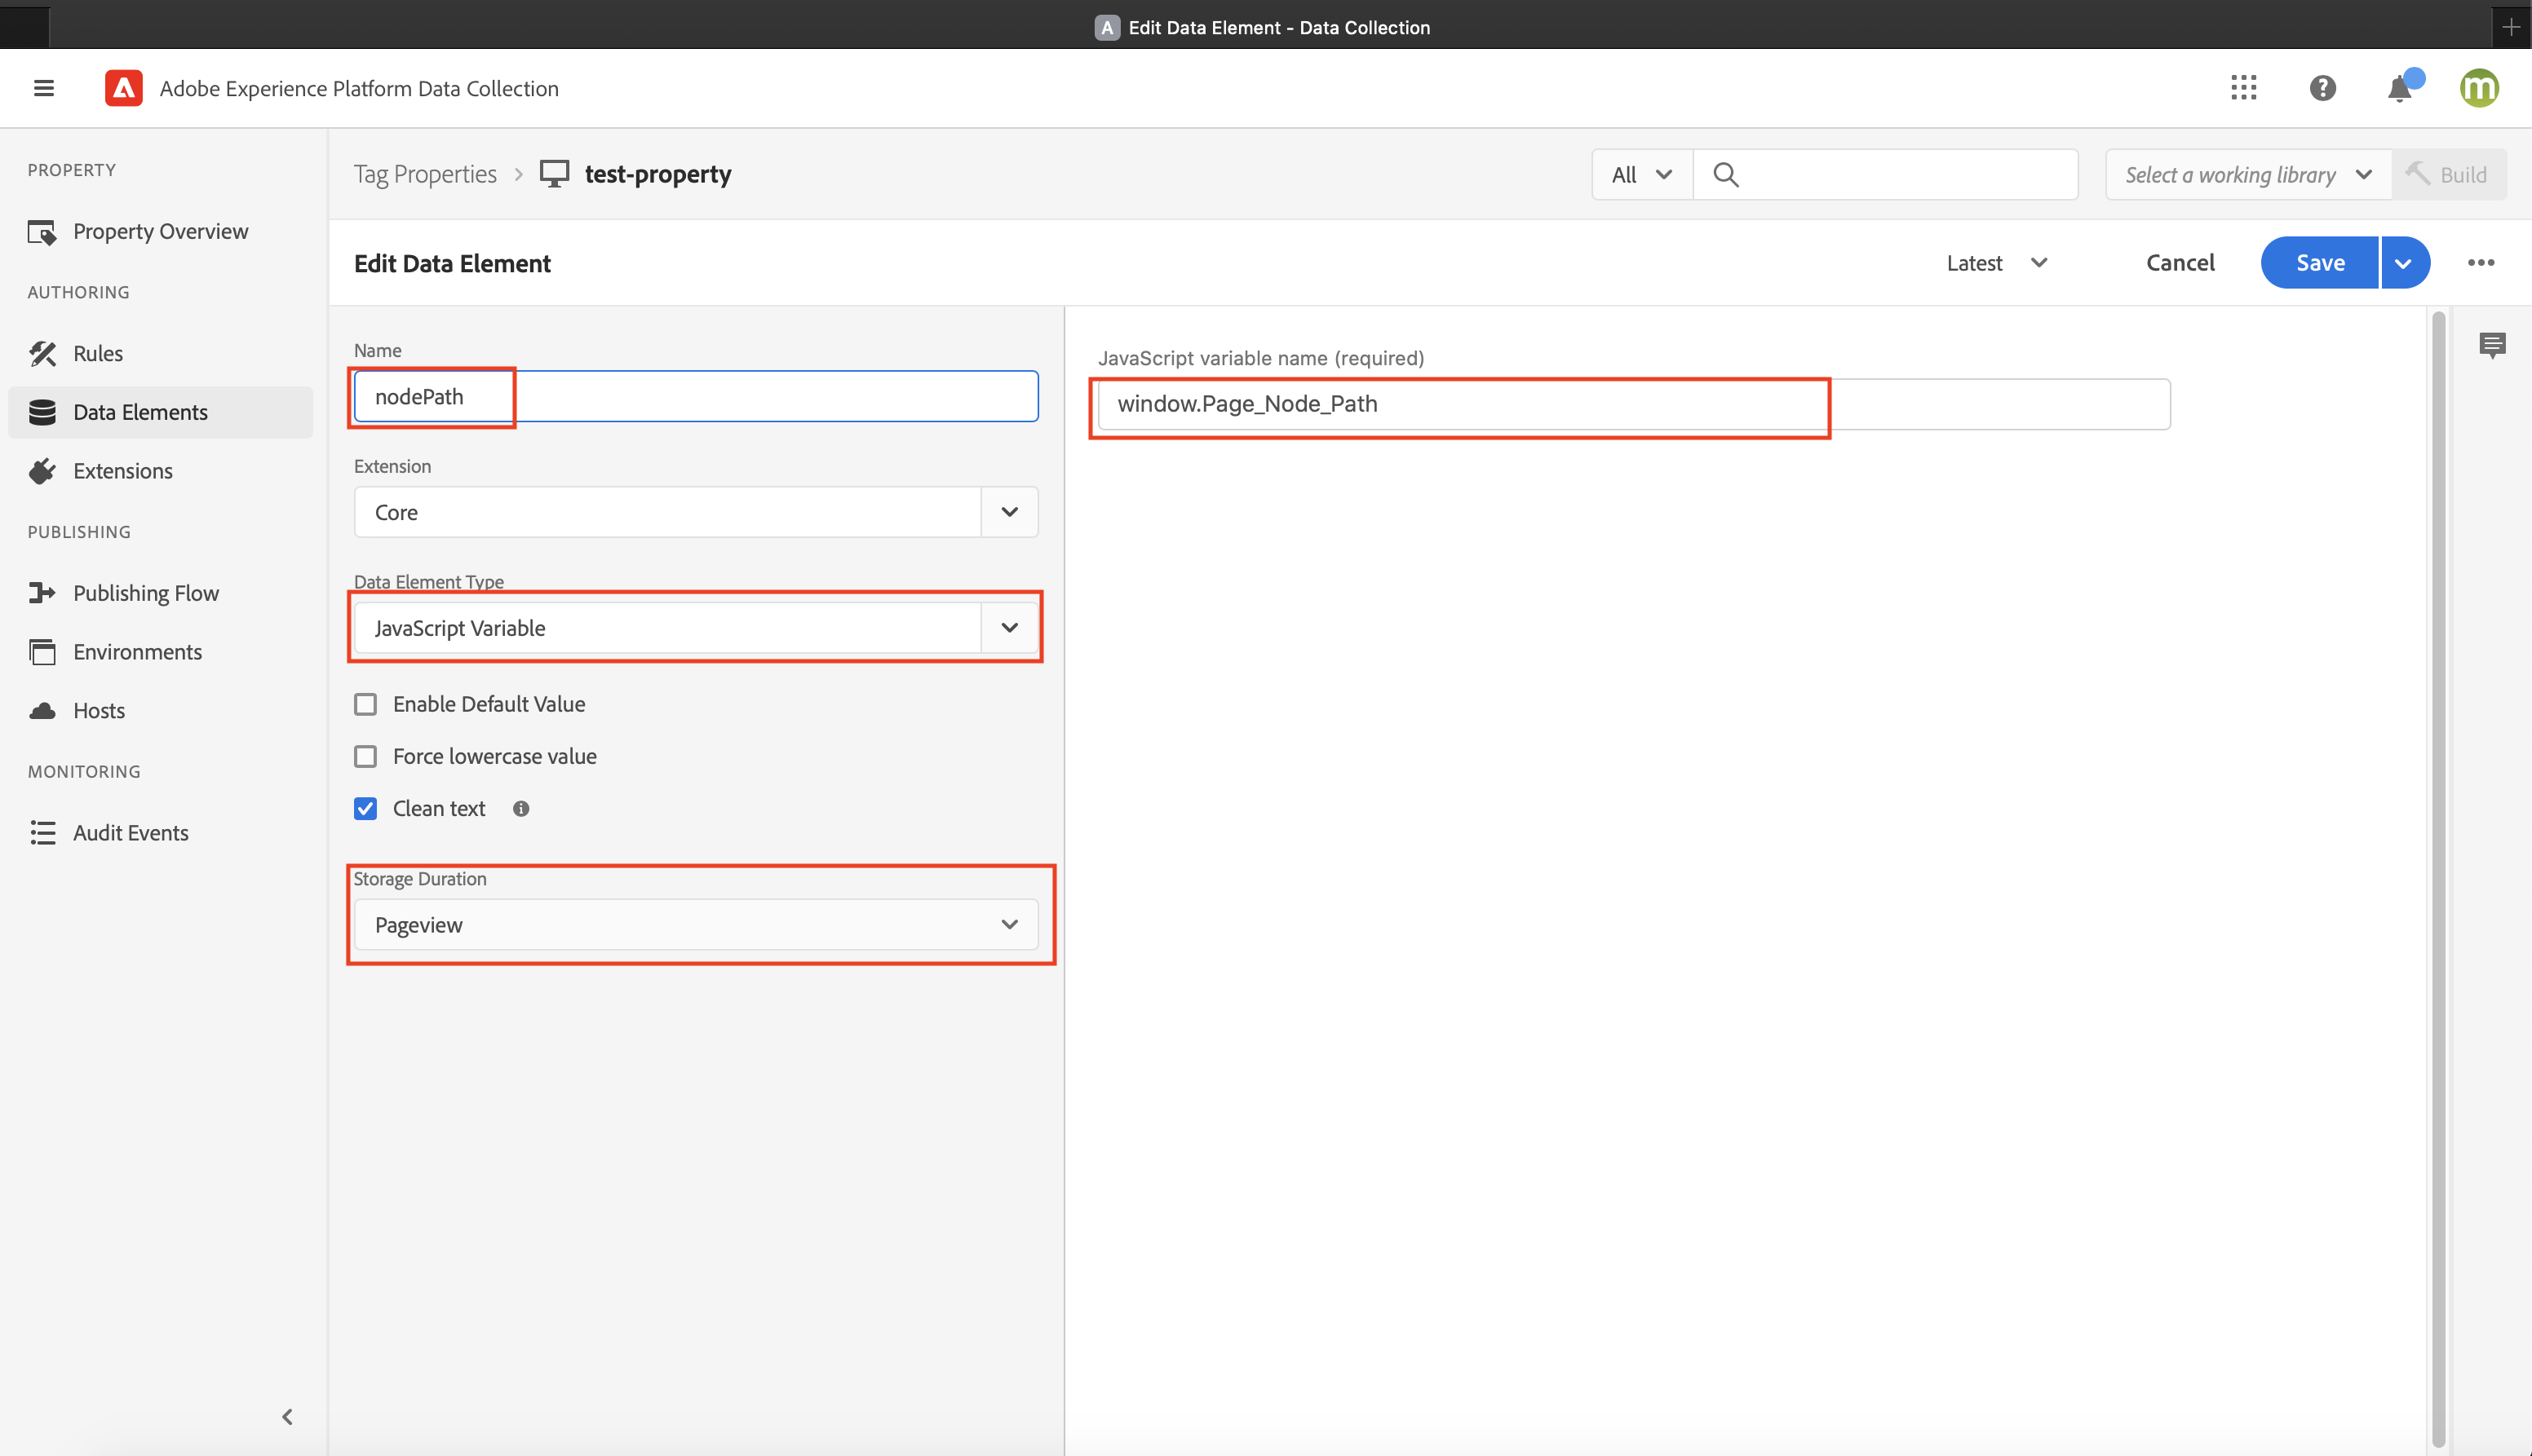Open the Storage Duration Pageview dropdown
This screenshot has height=1456, width=2532.
tap(695, 925)
